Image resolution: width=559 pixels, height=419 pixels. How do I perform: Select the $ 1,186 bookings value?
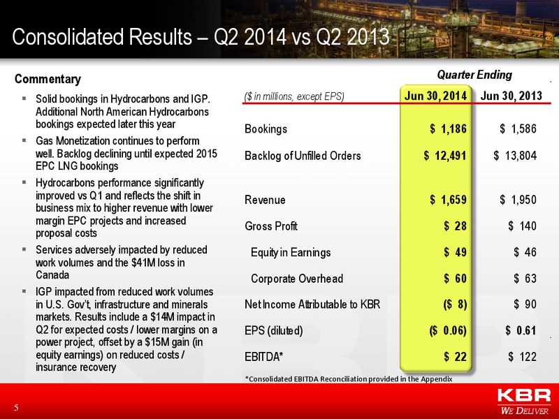[448, 128]
